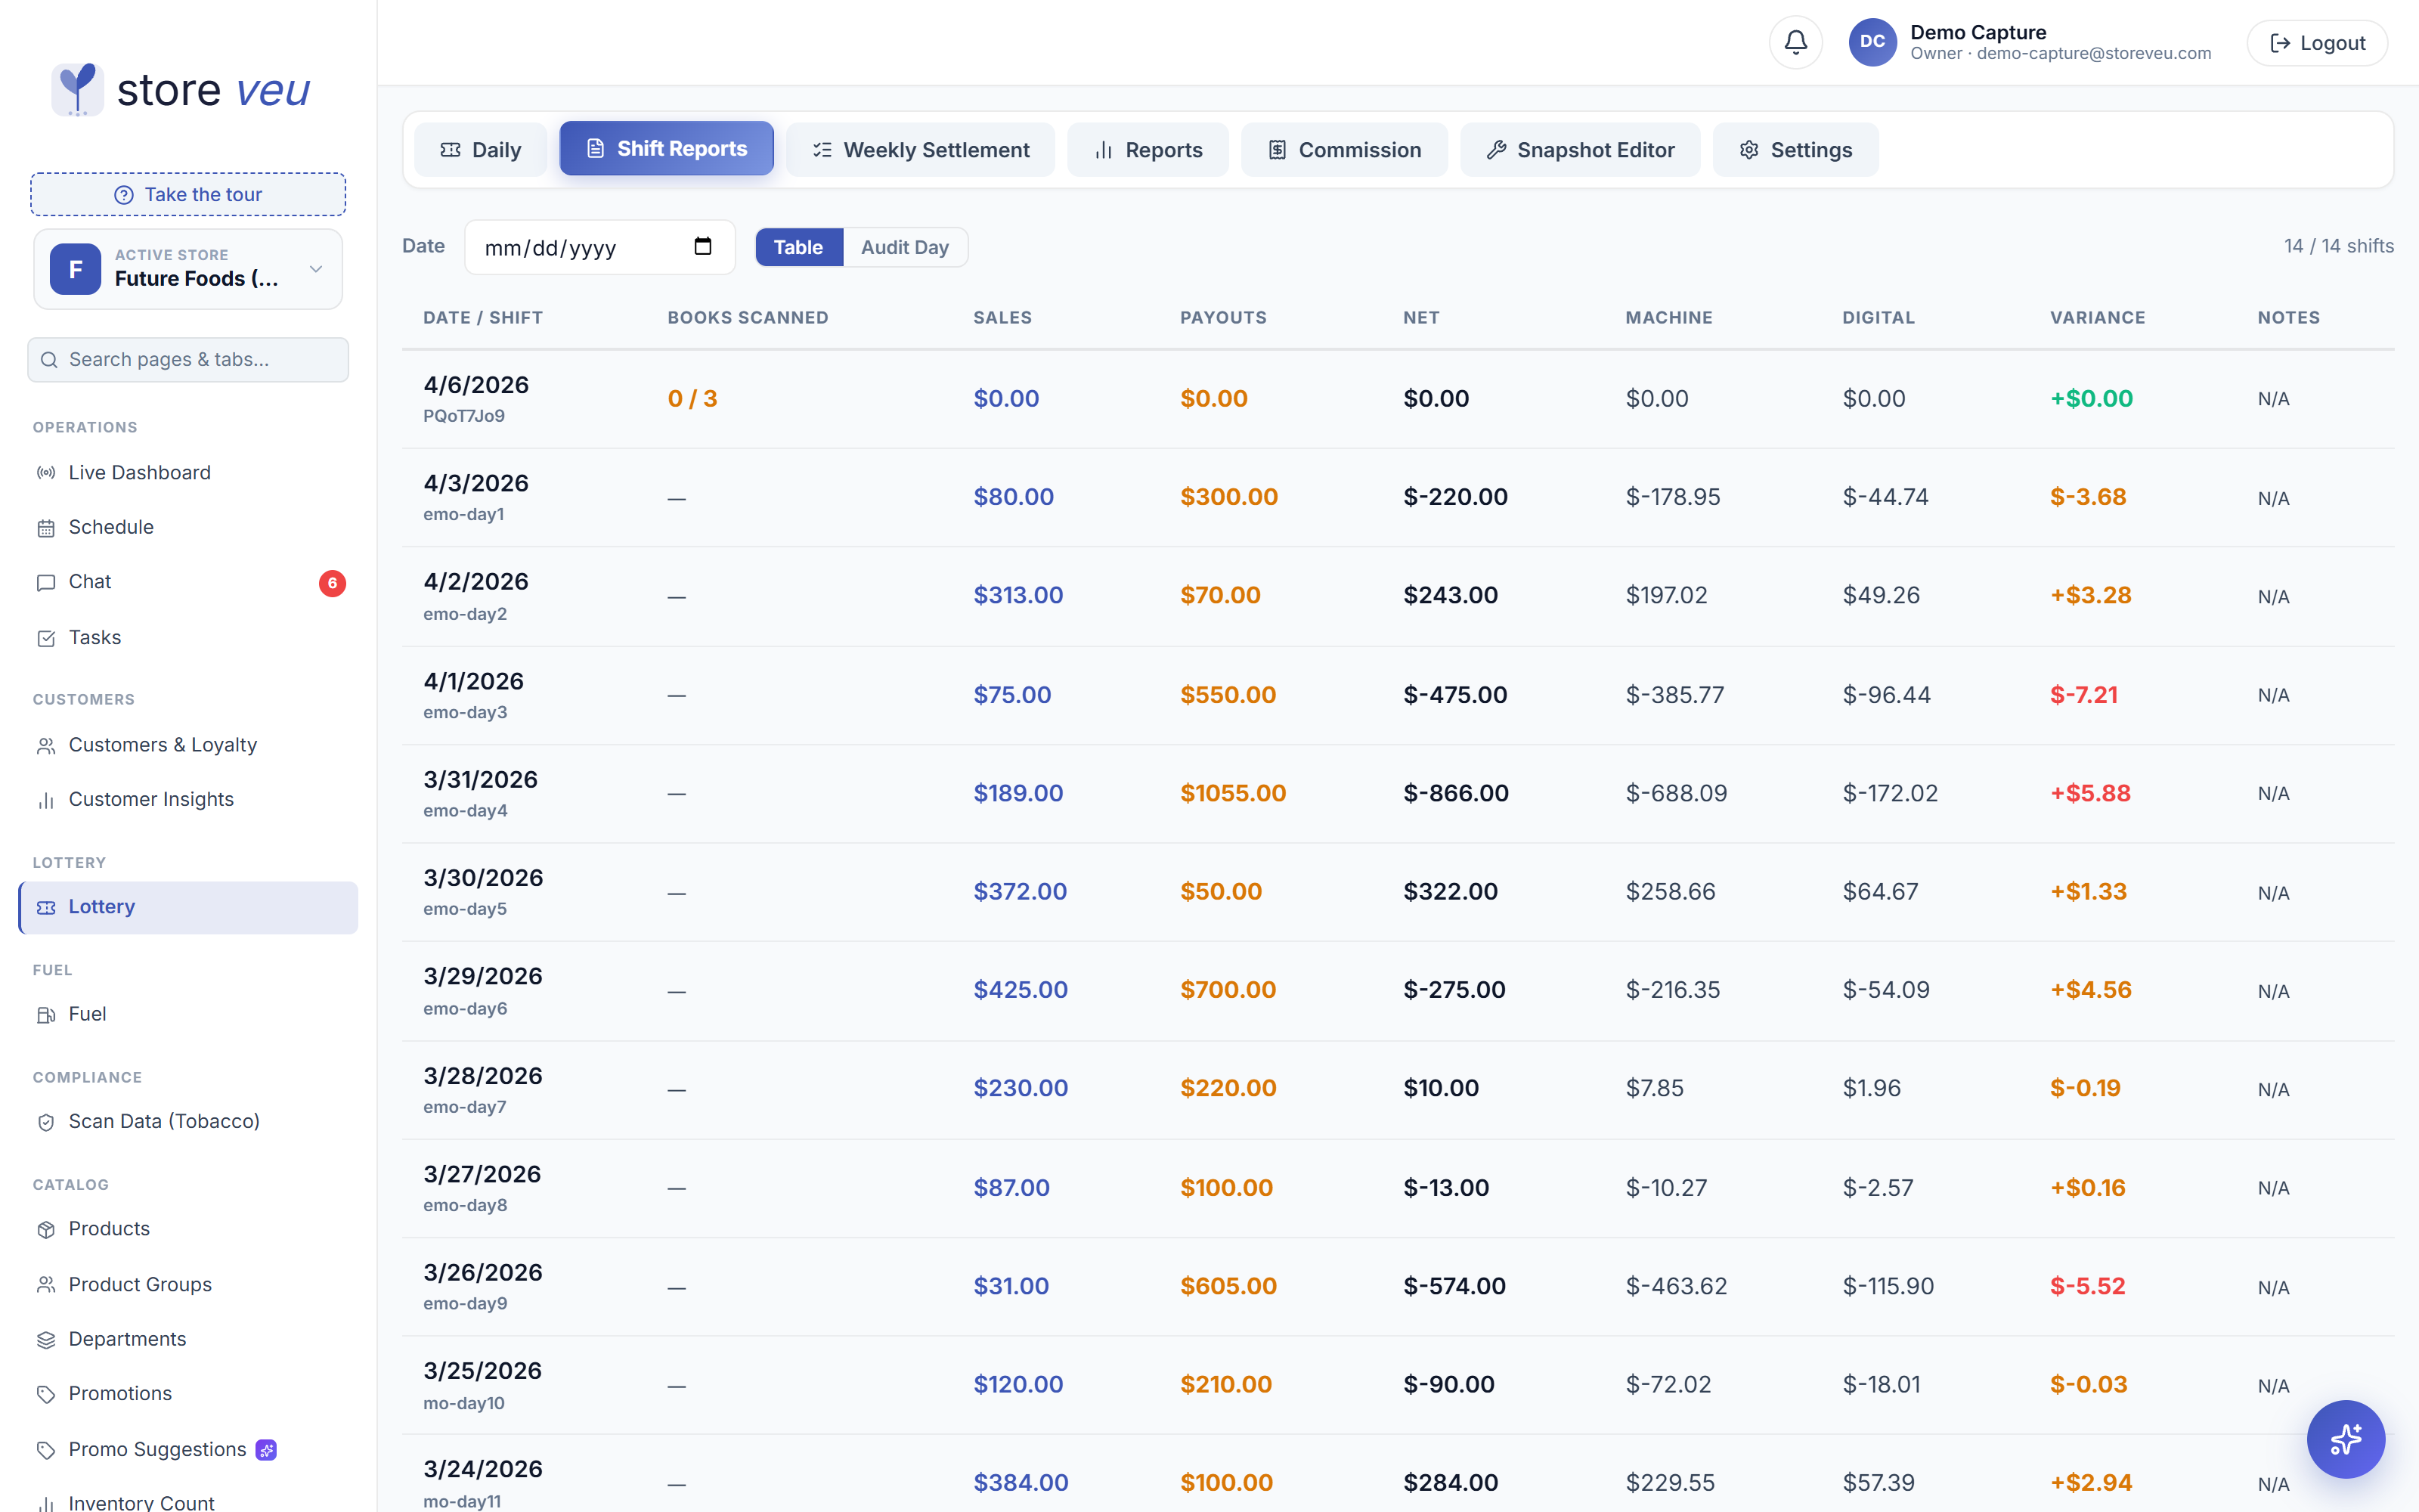This screenshot has height=1512, width=2419.
Task: Open the calendar picker icon in Date field
Action: 703,246
